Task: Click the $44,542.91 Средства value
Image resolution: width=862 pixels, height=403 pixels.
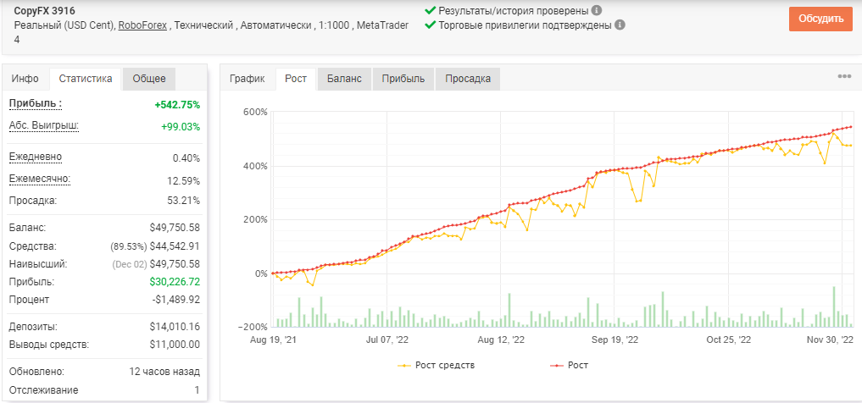Action: (175, 246)
